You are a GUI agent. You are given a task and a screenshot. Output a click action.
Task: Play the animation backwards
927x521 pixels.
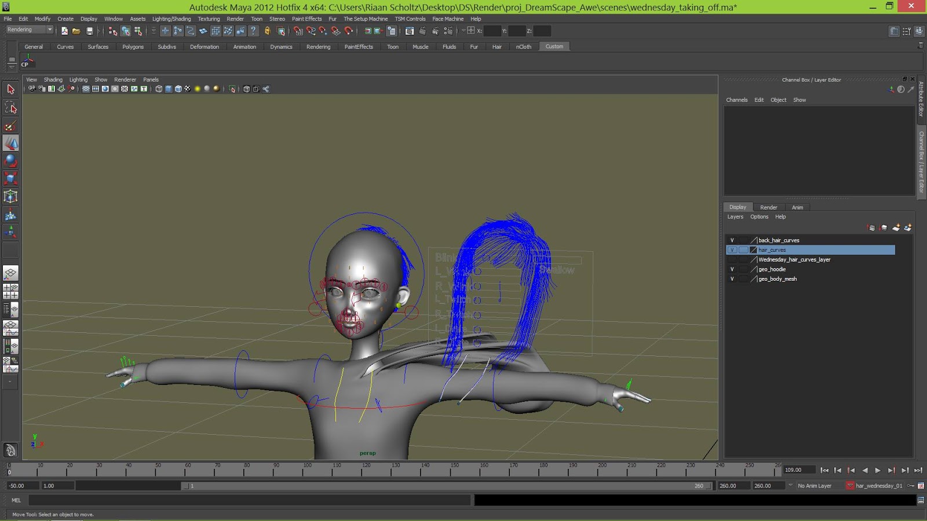point(864,471)
